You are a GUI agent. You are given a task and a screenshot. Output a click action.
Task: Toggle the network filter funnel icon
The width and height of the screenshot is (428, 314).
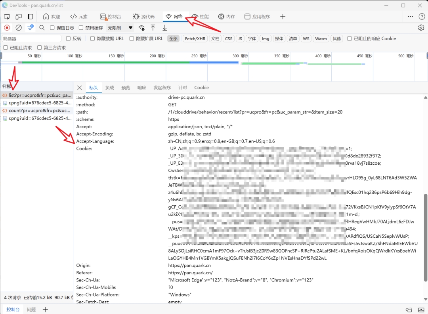tap(30, 28)
